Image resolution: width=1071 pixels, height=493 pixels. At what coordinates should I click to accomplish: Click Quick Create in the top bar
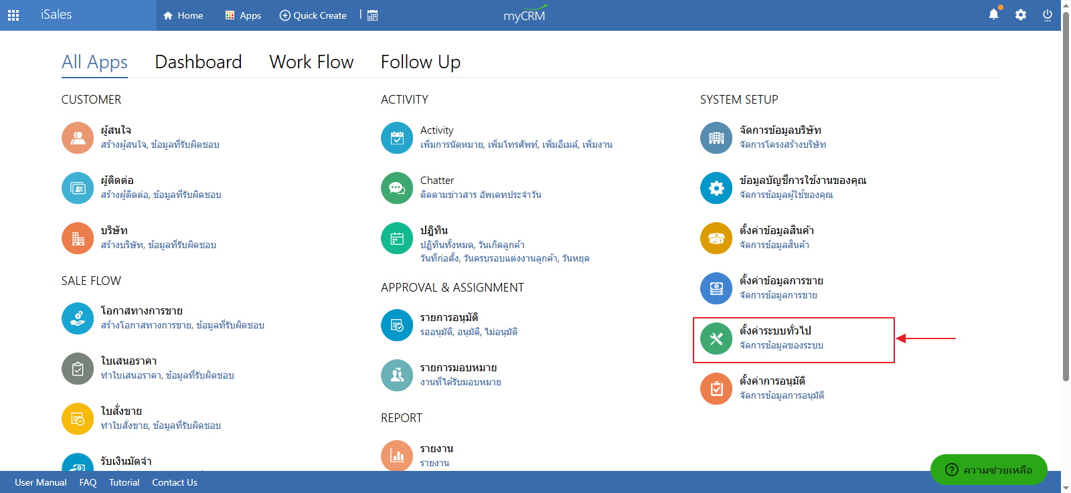pos(313,15)
